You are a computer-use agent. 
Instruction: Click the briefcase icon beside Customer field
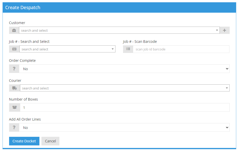[14, 30]
